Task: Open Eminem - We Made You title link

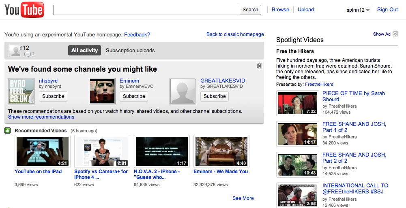Action: pos(221,171)
